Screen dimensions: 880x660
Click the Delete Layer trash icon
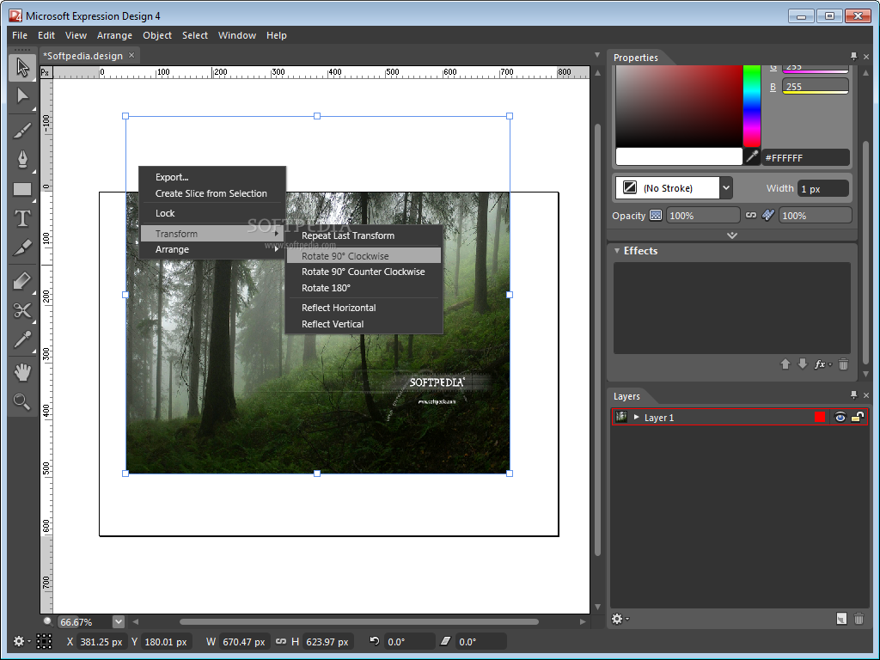click(x=859, y=619)
